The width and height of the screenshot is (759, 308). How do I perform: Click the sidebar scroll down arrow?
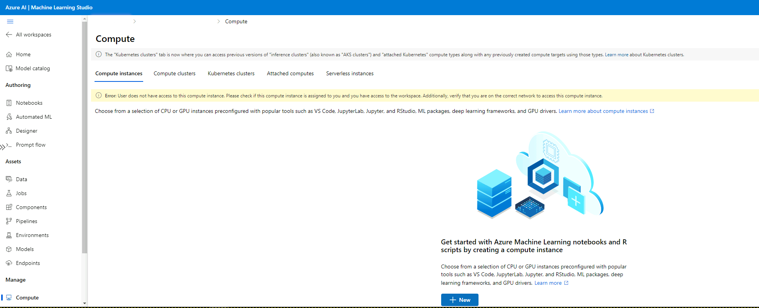click(x=84, y=303)
